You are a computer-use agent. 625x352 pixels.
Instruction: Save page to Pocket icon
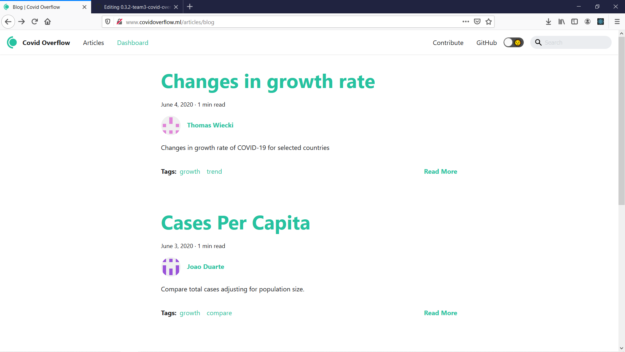477,22
